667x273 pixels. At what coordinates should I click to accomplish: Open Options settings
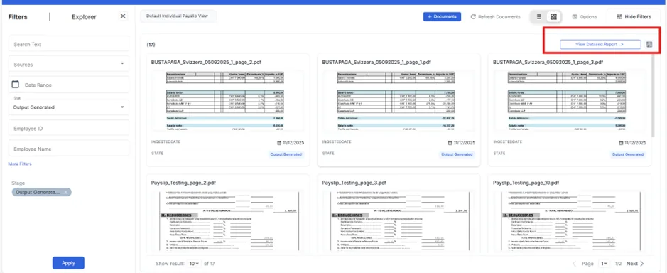coord(585,17)
